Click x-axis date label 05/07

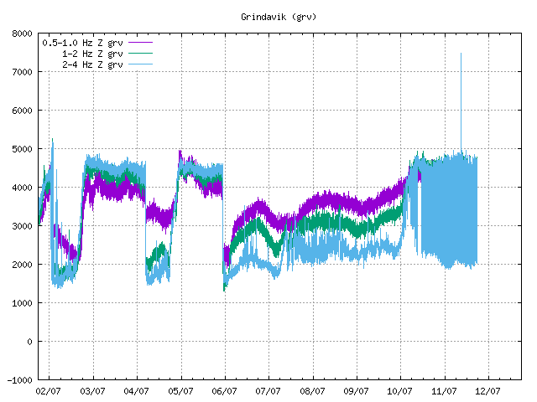tap(180, 391)
